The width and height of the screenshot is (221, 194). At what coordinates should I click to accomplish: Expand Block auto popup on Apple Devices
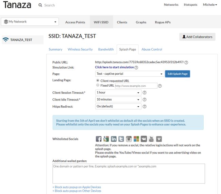pos(77,187)
